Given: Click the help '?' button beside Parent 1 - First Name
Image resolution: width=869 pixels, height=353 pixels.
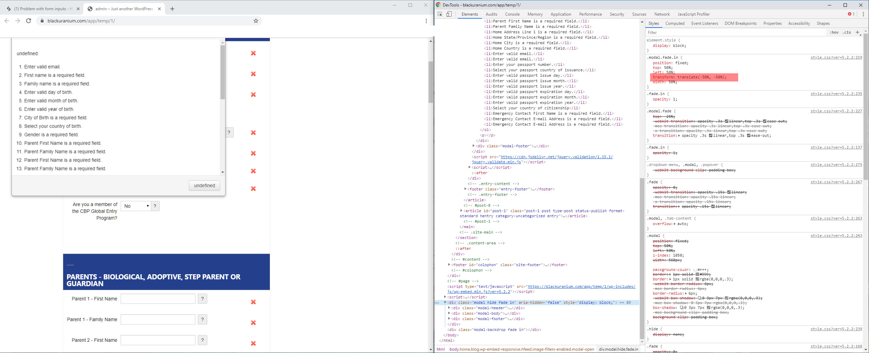Looking at the screenshot, I should click(x=203, y=299).
